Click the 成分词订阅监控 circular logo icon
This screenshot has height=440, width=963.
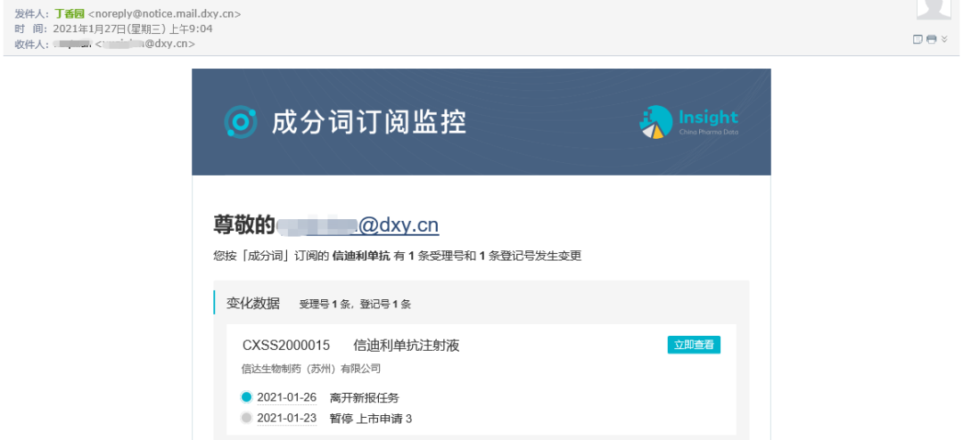240,121
